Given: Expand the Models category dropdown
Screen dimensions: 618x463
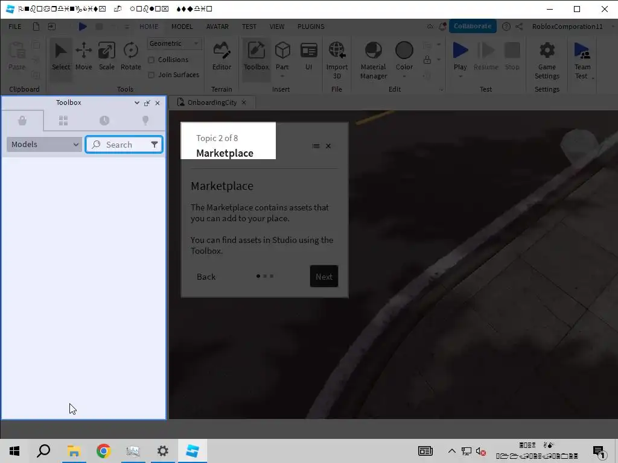Looking at the screenshot, I should click(44, 145).
